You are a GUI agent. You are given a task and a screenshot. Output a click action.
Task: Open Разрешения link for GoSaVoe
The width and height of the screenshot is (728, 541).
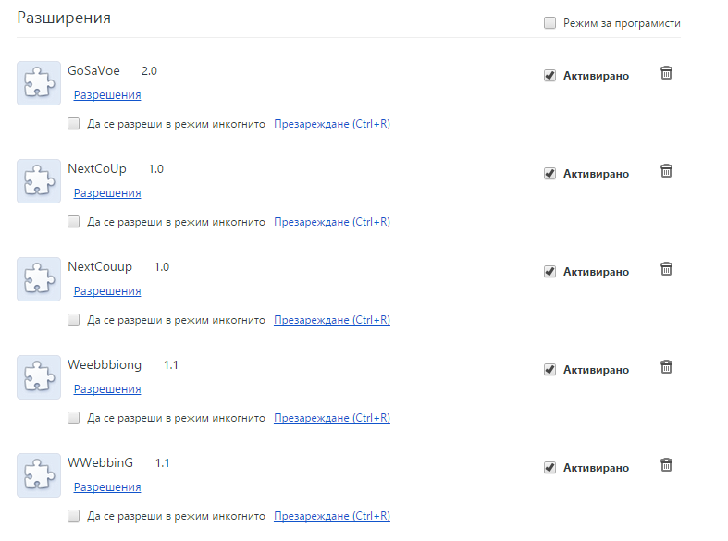[107, 95]
